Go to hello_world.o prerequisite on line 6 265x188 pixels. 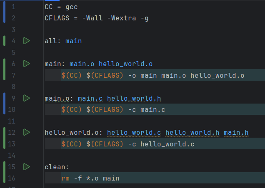click(125, 64)
